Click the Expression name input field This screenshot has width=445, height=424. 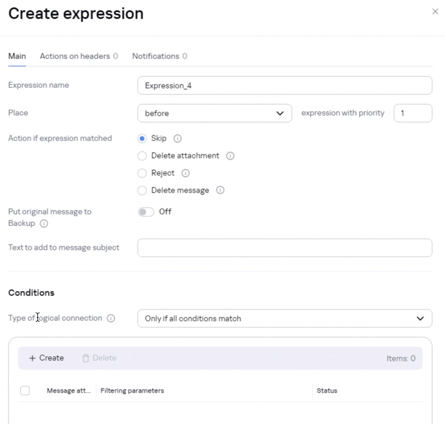click(x=284, y=86)
